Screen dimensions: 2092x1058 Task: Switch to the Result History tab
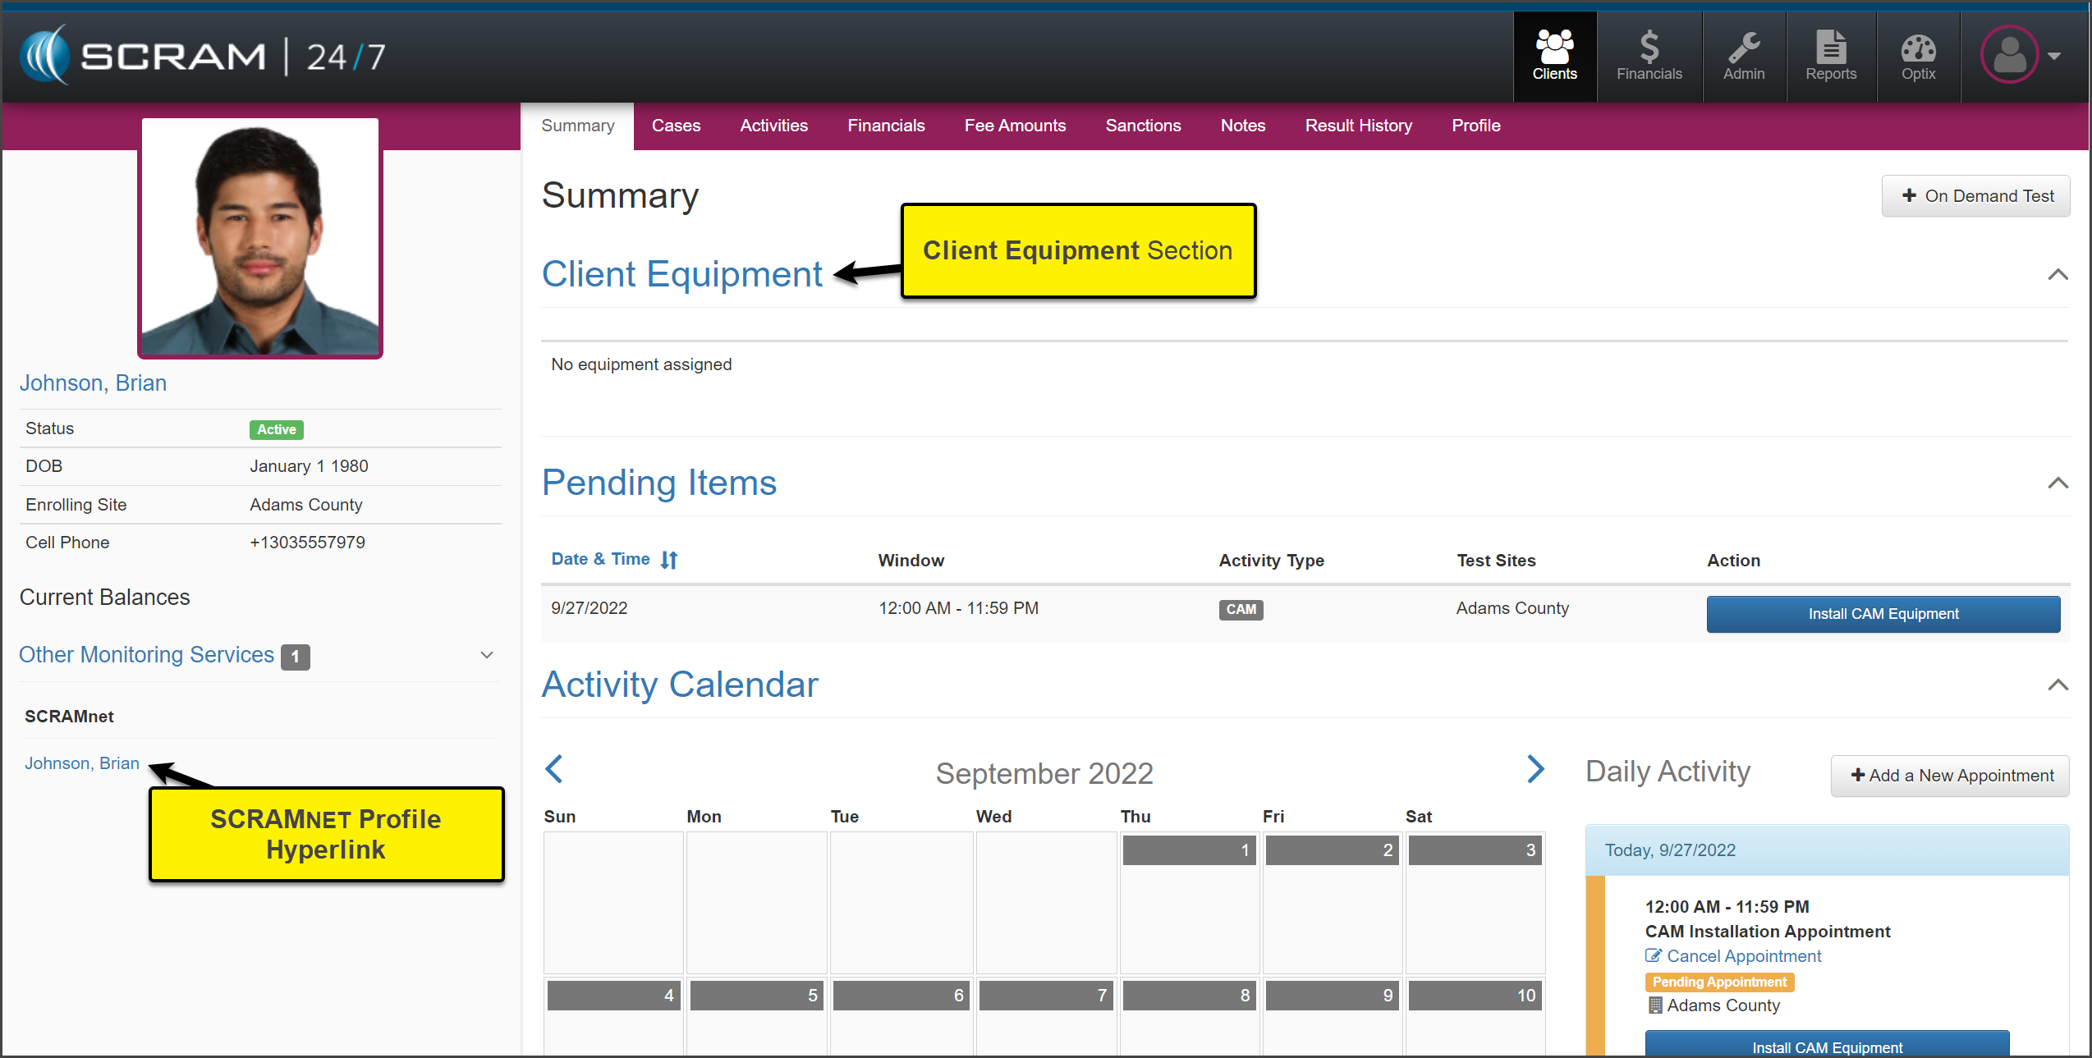[1358, 126]
